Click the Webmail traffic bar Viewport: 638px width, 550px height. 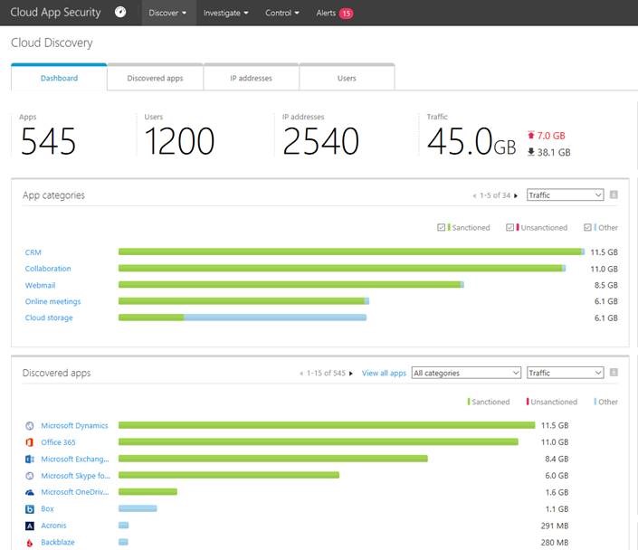click(290, 284)
